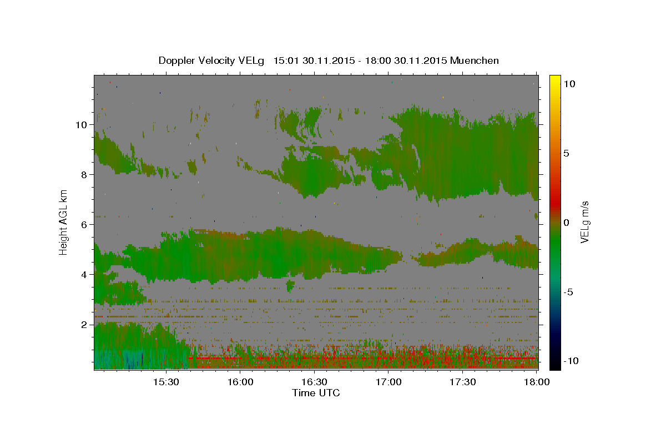The height and width of the screenshot is (444, 666).
Task: Click the colorbar value '5'
Action: (x=567, y=153)
